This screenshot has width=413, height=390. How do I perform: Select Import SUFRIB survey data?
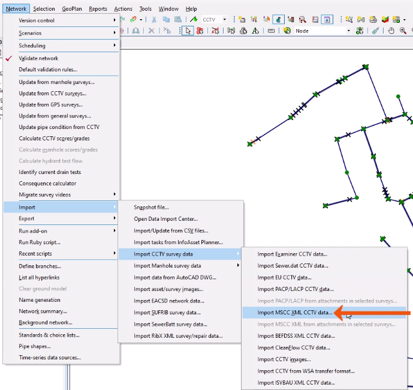point(180,313)
